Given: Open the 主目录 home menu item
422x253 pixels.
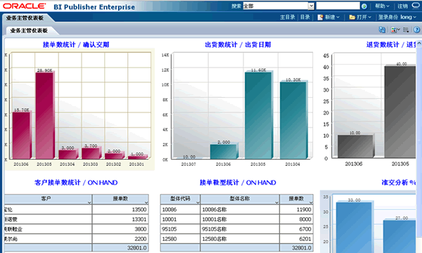Looking at the screenshot, I should (x=288, y=17).
